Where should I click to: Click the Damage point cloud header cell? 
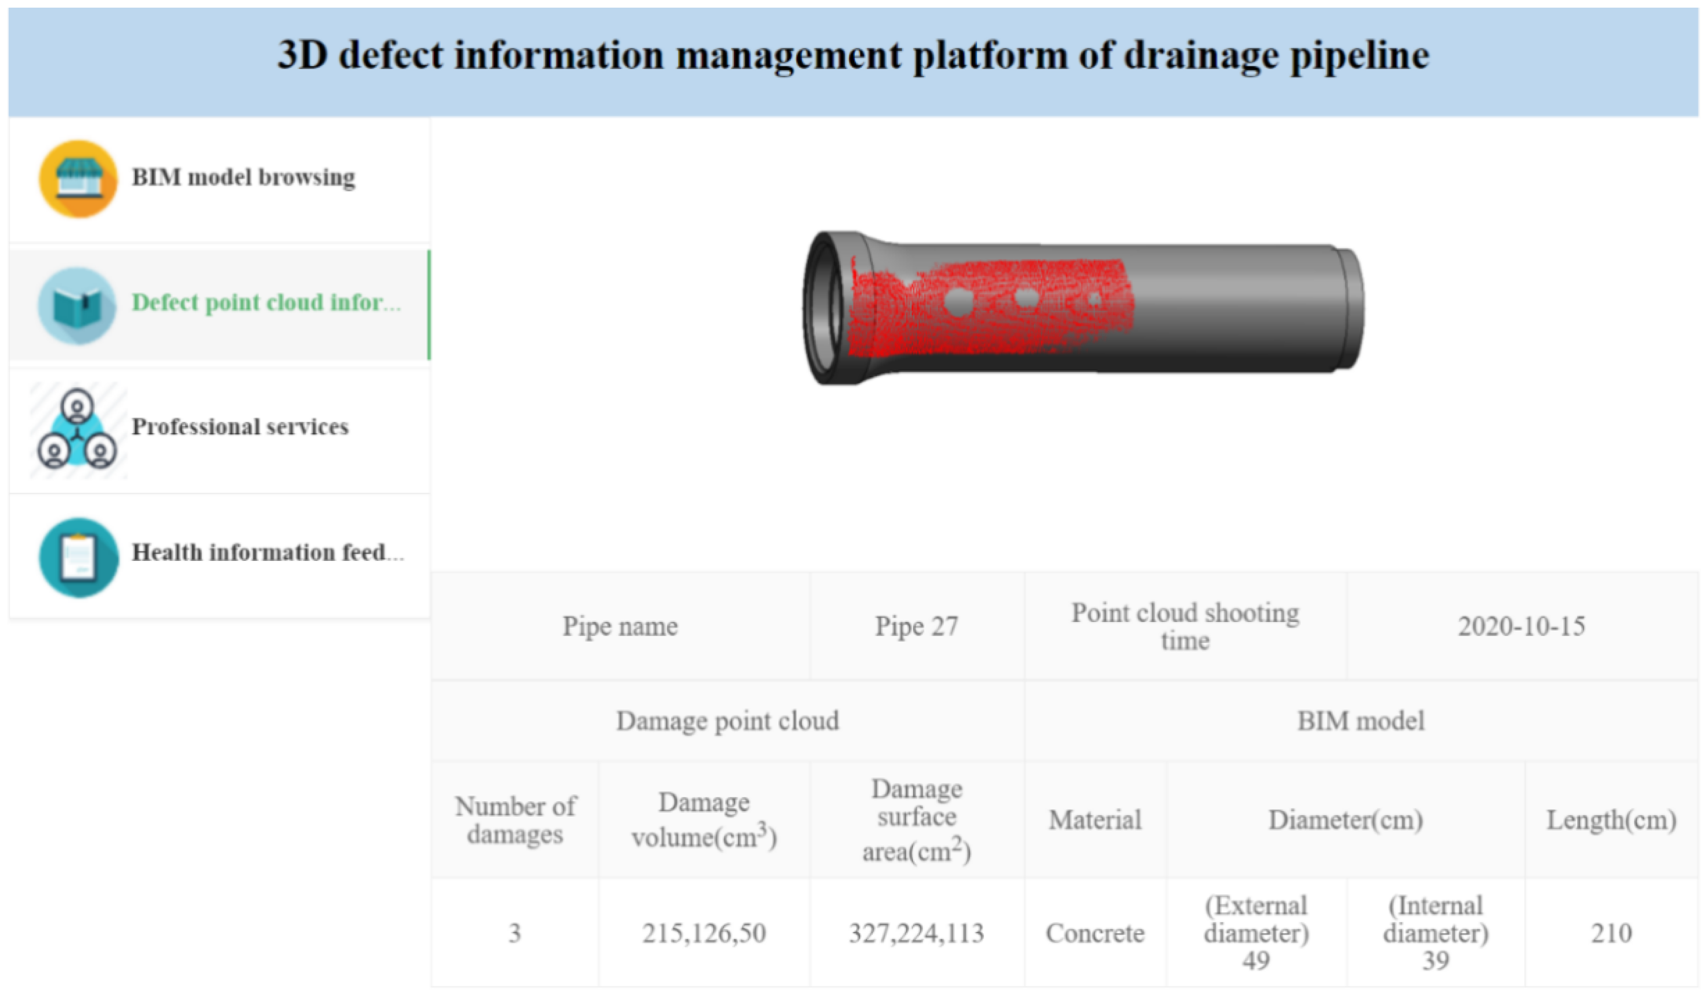click(727, 721)
